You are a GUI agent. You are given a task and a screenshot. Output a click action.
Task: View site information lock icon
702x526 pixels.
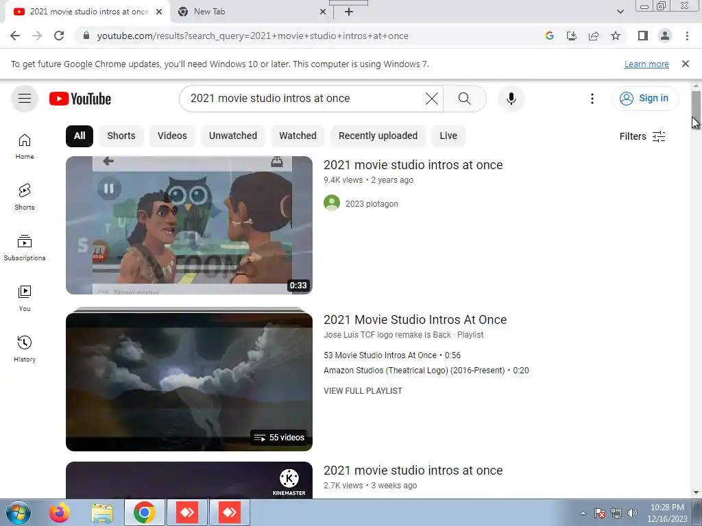click(86, 36)
